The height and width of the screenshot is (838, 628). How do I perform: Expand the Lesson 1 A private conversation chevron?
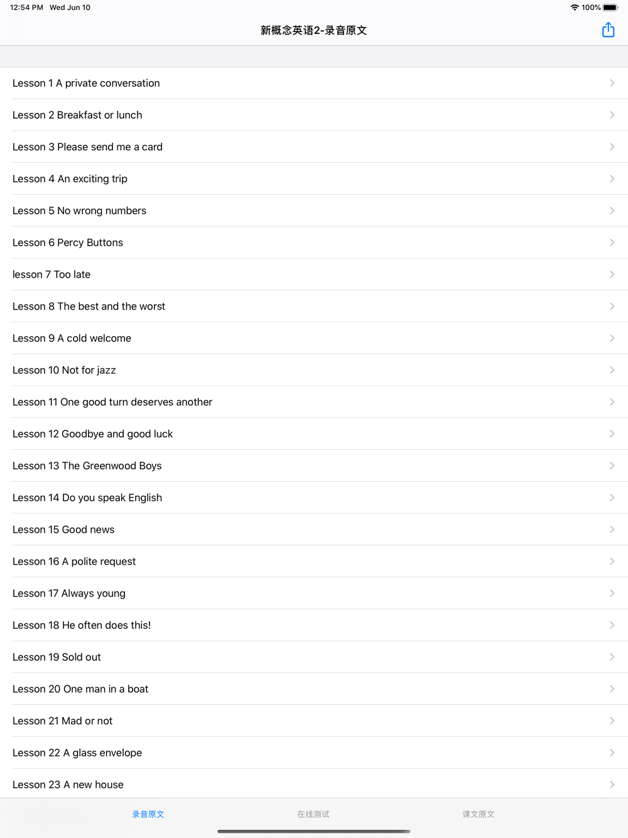click(612, 83)
